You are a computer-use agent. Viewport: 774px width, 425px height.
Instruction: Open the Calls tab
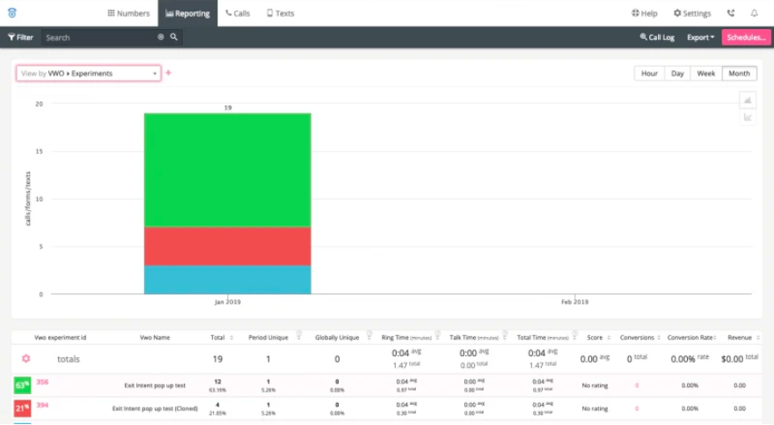(x=237, y=13)
